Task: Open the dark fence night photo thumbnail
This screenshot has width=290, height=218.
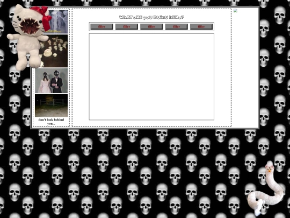Action: (51, 106)
